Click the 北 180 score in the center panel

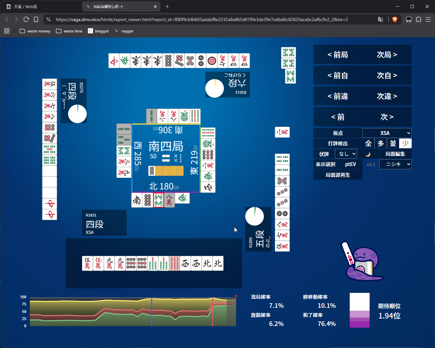pyautogui.click(x=164, y=186)
